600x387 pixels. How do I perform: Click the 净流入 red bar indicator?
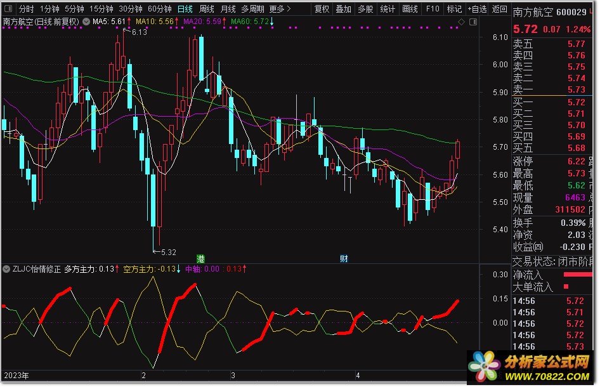point(578,275)
